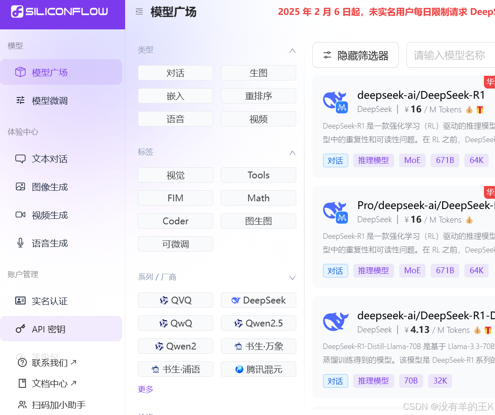This screenshot has width=495, height=415.
Task: Go to 图像生成 playground
Action: (61, 186)
